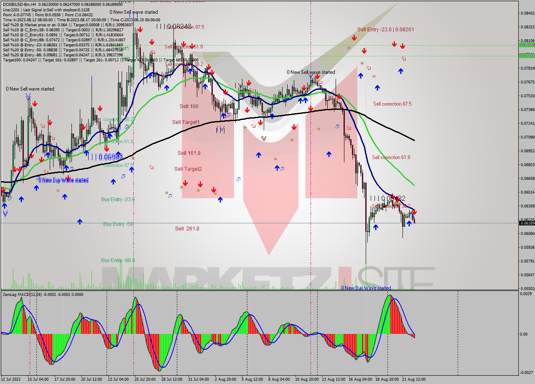535x384 pixels.
Task: Click the '12 Jul 2023' date label
Action: (x=10, y=379)
